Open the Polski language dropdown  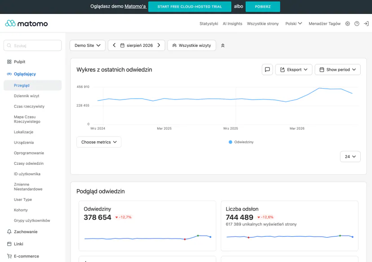293,23
